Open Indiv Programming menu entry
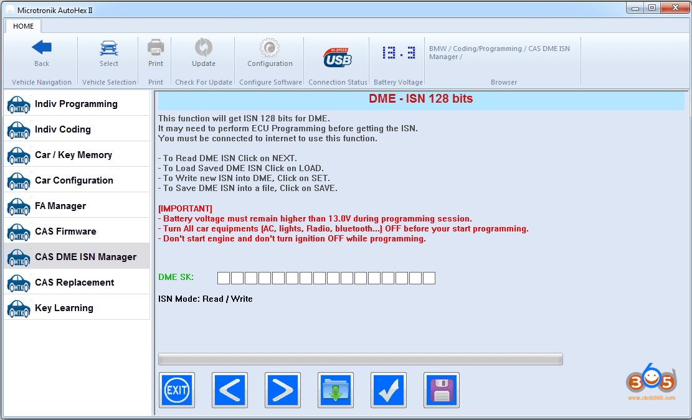 (x=77, y=103)
